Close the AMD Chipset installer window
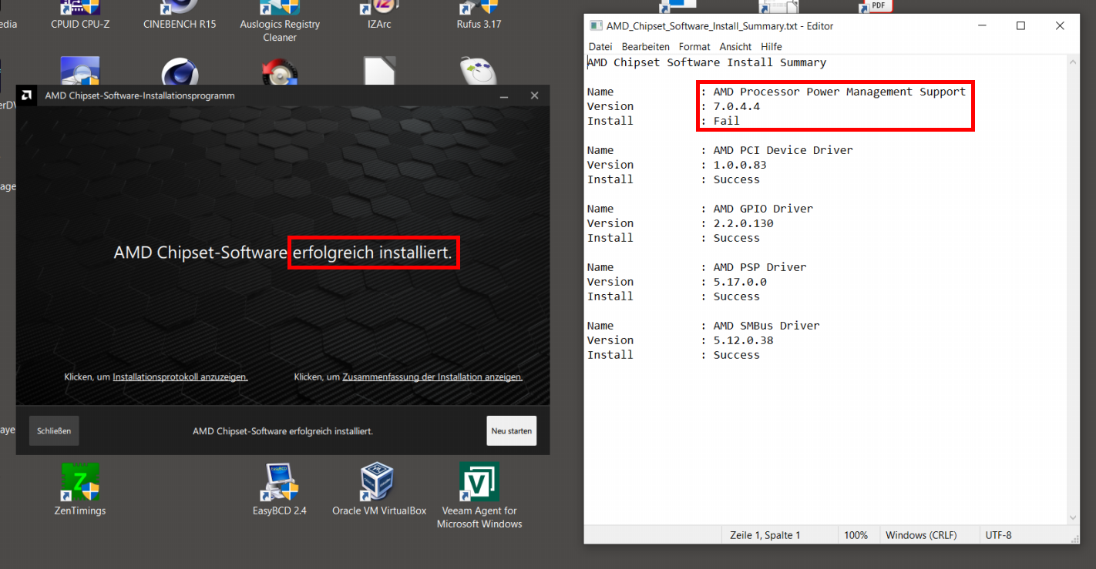 534,95
